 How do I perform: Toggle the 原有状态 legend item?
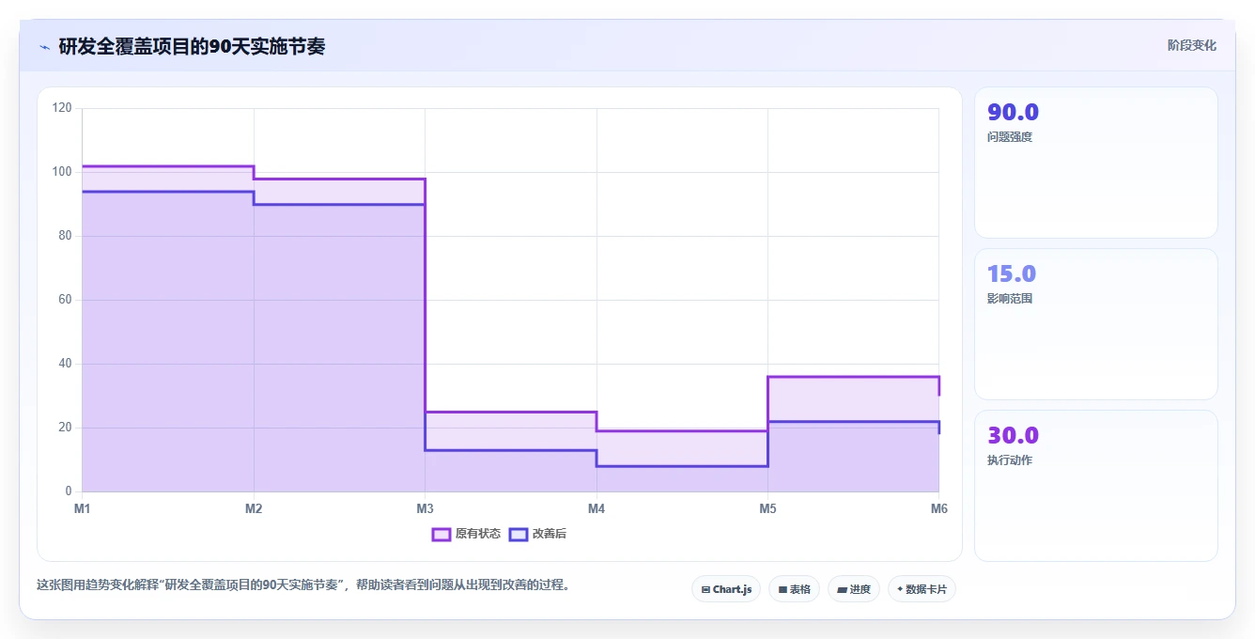point(466,534)
